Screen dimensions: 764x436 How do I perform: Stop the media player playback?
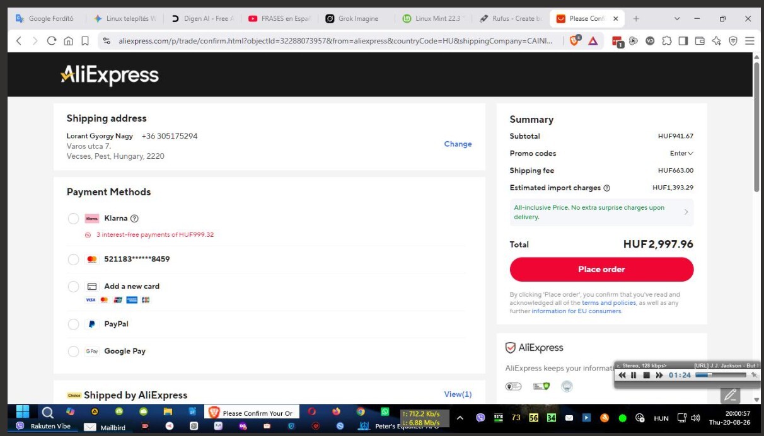[x=646, y=376]
